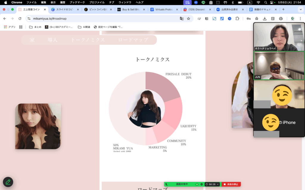Viewport: 305px width, 190px height.
Task: Open the ファイル menu
Action: pyautogui.click(x=32, y=2)
